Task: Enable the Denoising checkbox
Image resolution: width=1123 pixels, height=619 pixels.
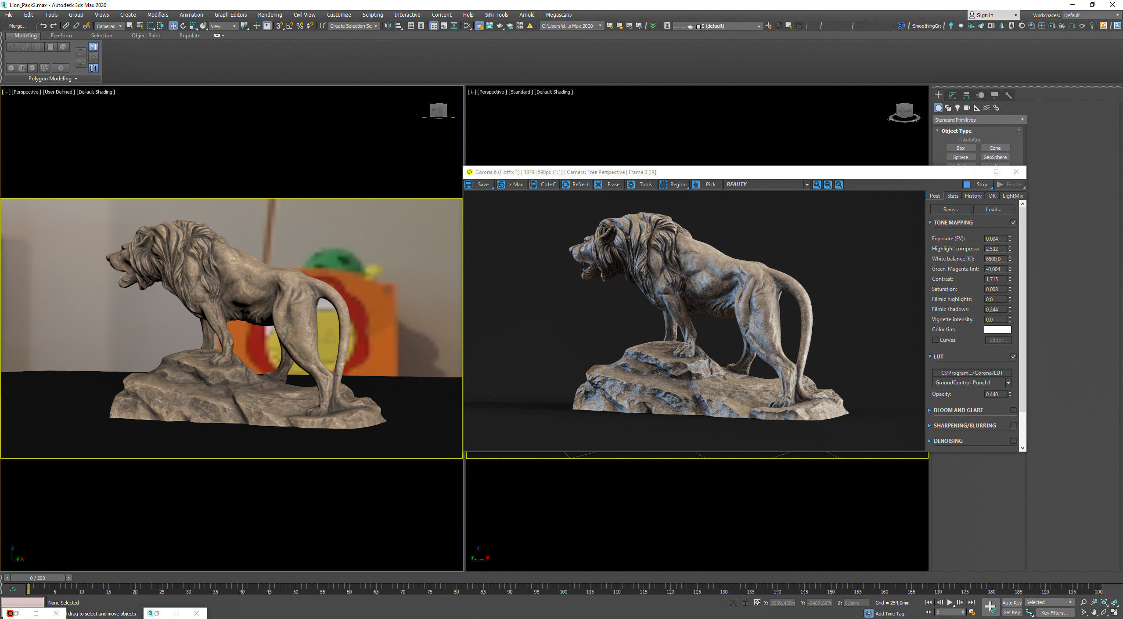Action: point(1013,441)
